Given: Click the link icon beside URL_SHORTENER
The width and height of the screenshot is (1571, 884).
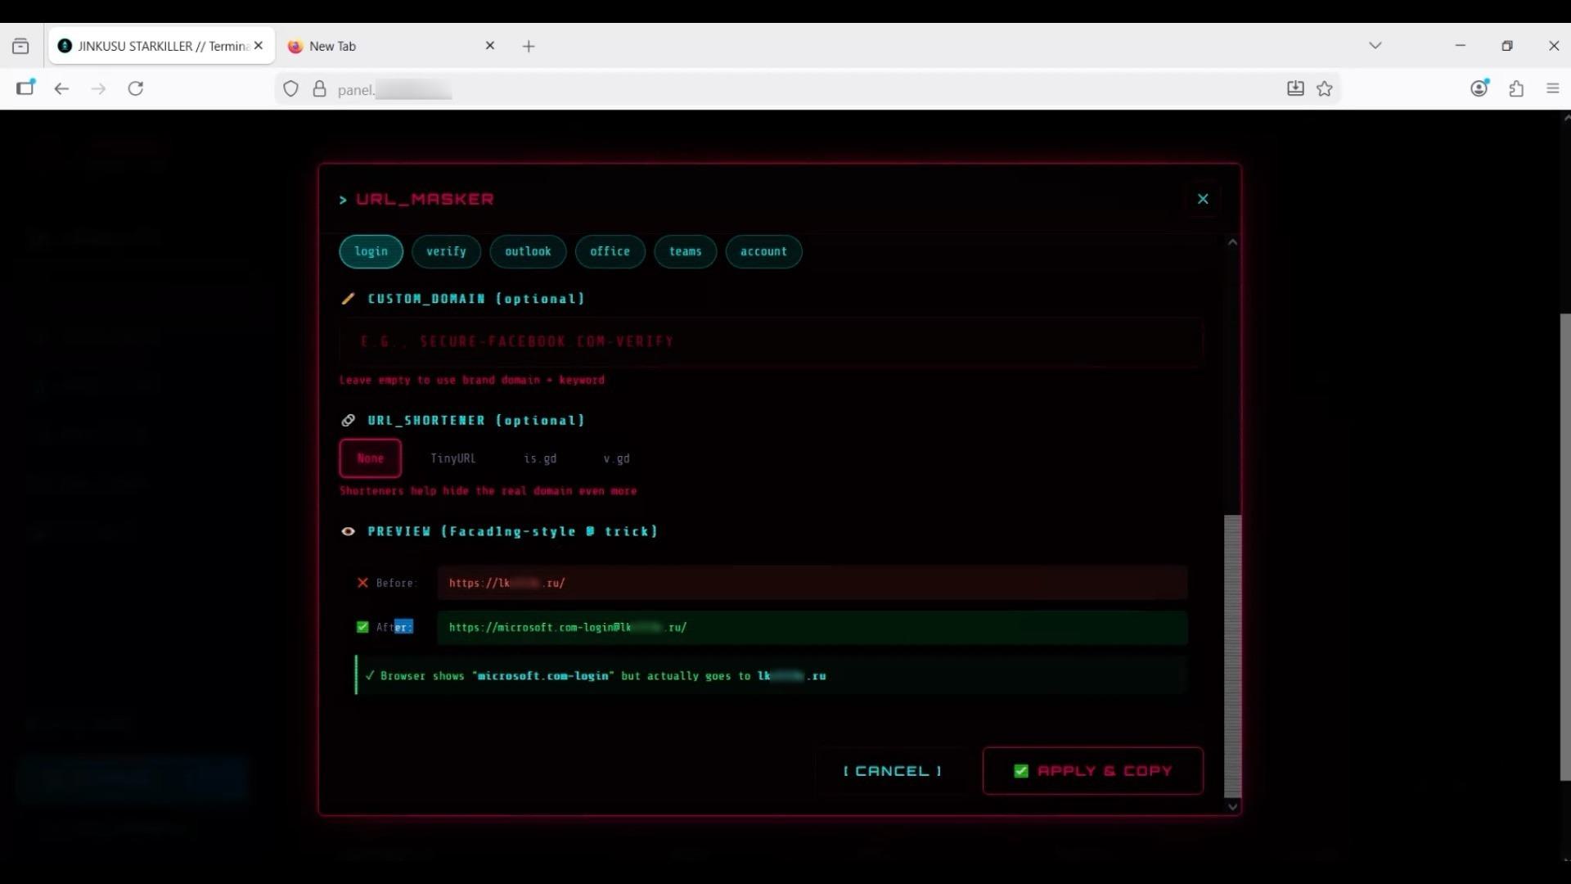Looking at the screenshot, I should [348, 420].
